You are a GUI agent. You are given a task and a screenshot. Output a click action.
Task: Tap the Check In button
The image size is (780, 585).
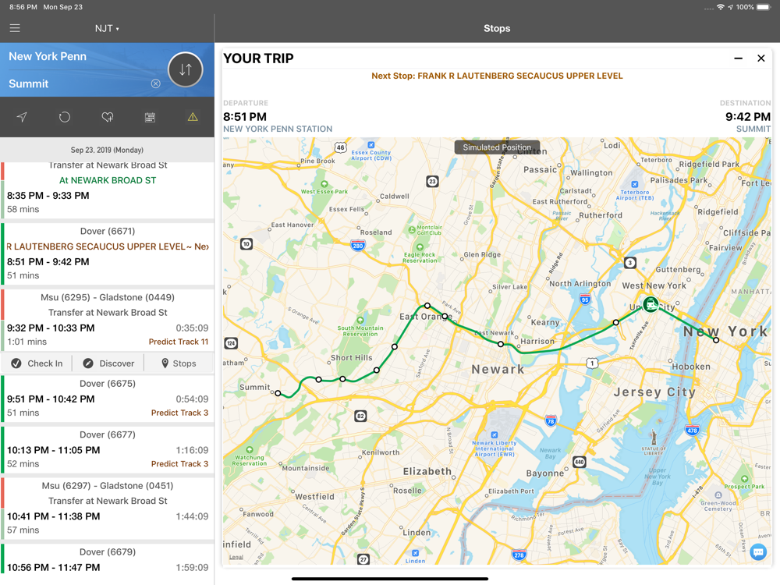(x=37, y=363)
